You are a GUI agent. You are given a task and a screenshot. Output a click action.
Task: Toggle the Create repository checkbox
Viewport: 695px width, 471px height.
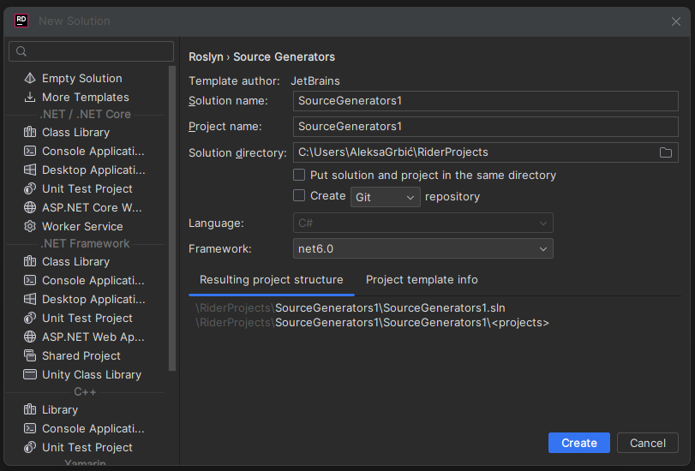299,195
